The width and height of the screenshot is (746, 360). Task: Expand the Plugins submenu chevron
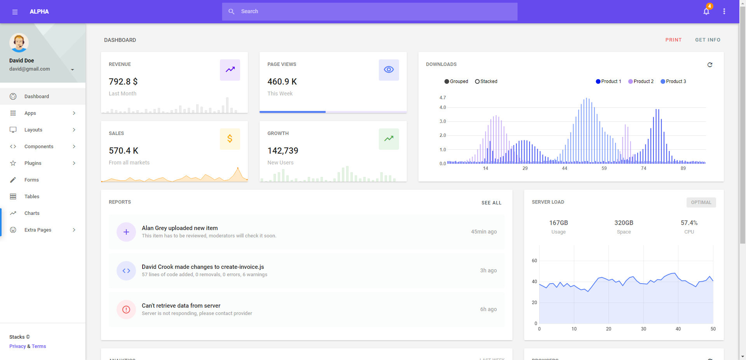(x=74, y=163)
